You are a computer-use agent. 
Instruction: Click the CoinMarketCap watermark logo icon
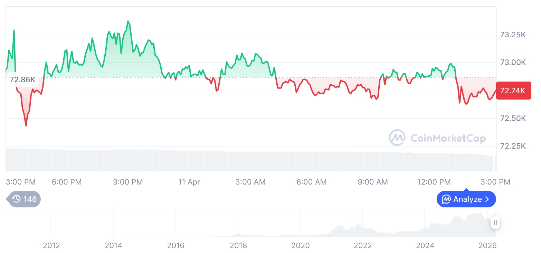[397, 138]
